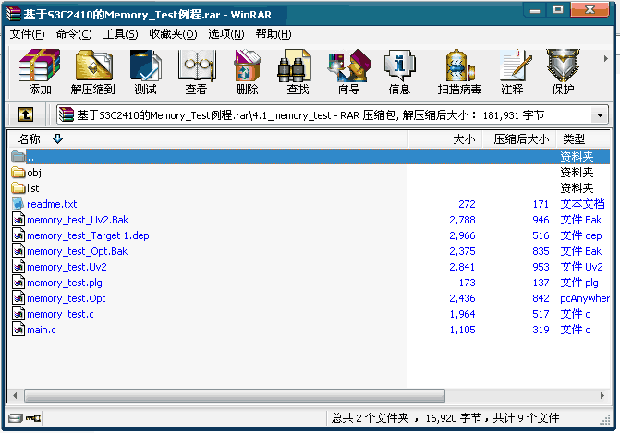620x433 pixels.
Task: Open the 查看 (View) toolbar tool
Action: [x=196, y=72]
